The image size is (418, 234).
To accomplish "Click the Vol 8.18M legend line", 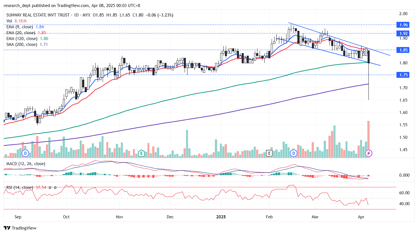I will pyautogui.click(x=17, y=21).
